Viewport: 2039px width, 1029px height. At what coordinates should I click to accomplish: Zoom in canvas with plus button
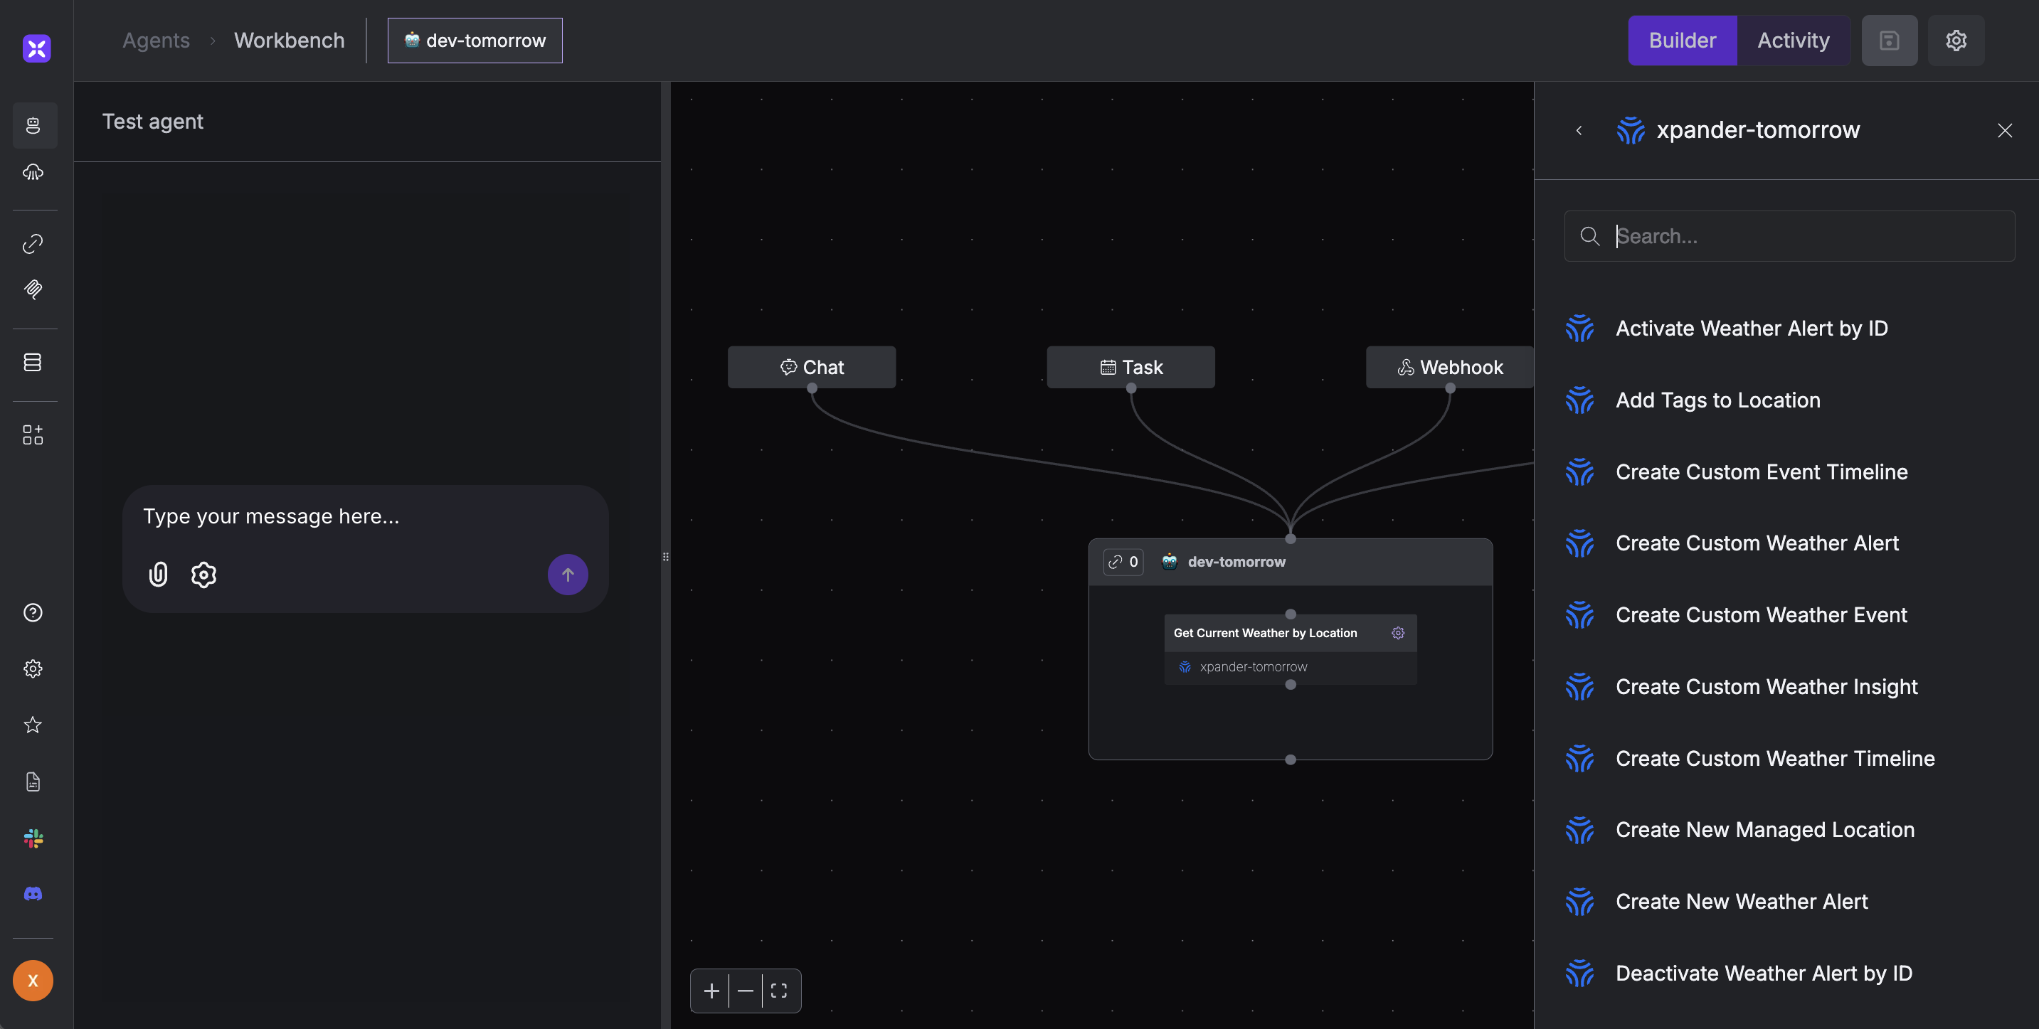click(x=711, y=991)
